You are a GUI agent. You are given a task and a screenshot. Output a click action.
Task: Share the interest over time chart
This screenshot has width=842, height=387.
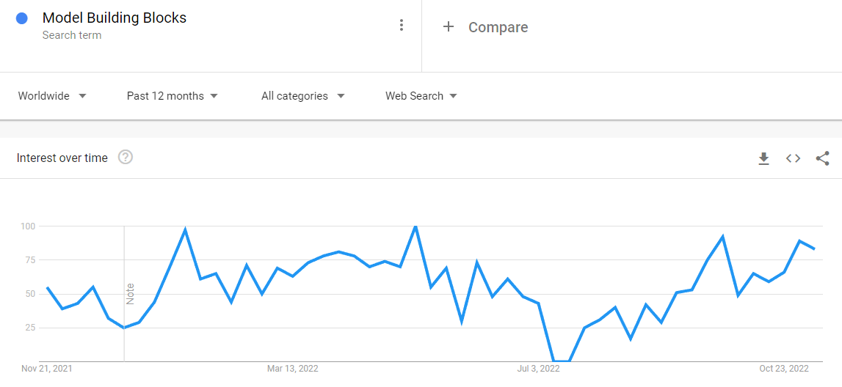point(822,158)
